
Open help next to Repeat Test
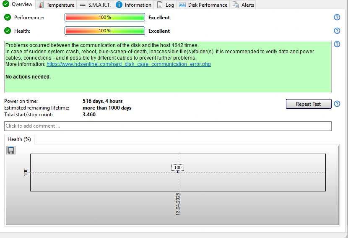click(337, 104)
